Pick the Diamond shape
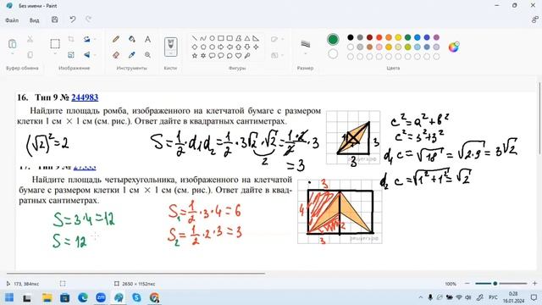Screen dimensions: 542x305 [x=195, y=47]
